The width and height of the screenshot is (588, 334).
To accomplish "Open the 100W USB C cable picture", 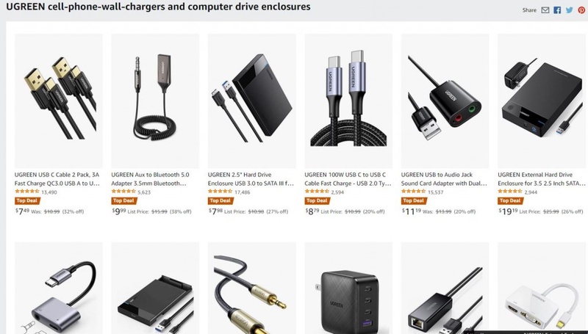I will click(x=348, y=101).
